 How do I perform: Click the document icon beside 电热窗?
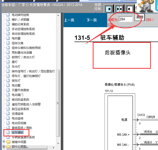(x=8, y=38)
